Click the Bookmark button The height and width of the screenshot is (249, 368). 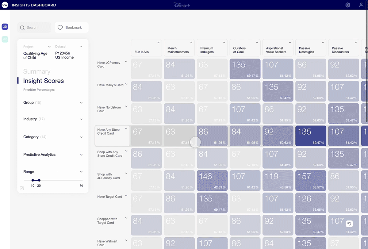[x=71, y=28]
